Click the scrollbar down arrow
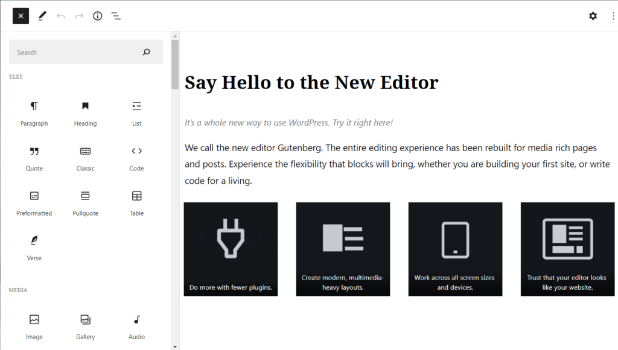 175,346
